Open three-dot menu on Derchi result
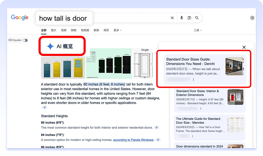The height and width of the screenshot is (156, 263). pos(193,80)
